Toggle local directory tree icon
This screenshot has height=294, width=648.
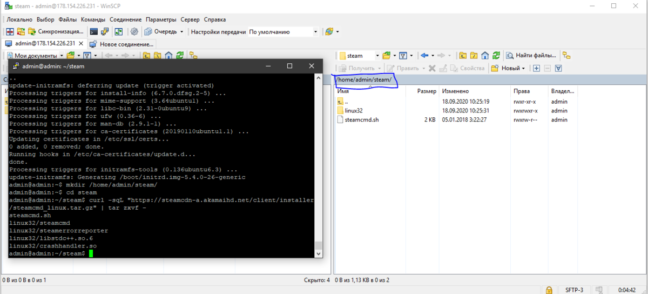(x=193, y=55)
